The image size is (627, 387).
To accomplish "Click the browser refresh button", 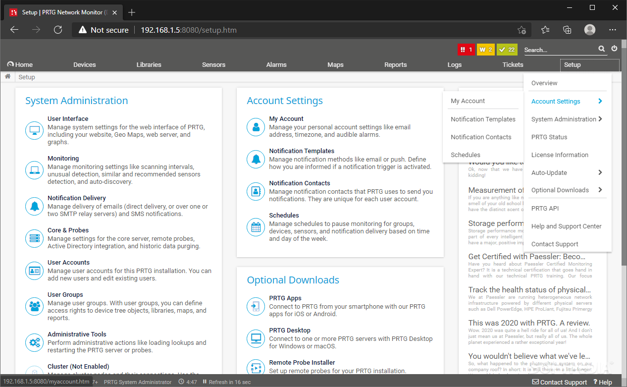I will (58, 30).
